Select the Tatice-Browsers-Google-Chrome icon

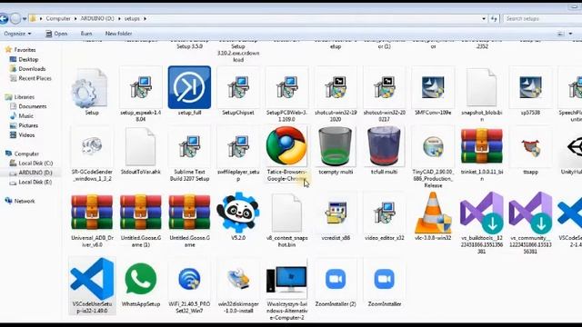pos(286,145)
